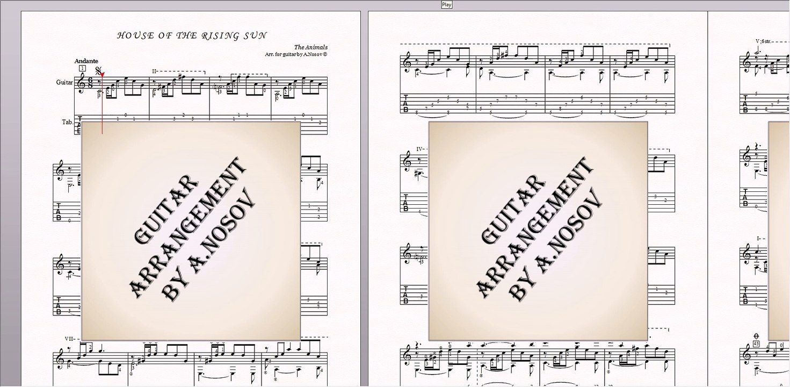This screenshot has height=387, width=790.
Task: Click the title HOUSE OF THE RISING SUN
Action: point(192,36)
